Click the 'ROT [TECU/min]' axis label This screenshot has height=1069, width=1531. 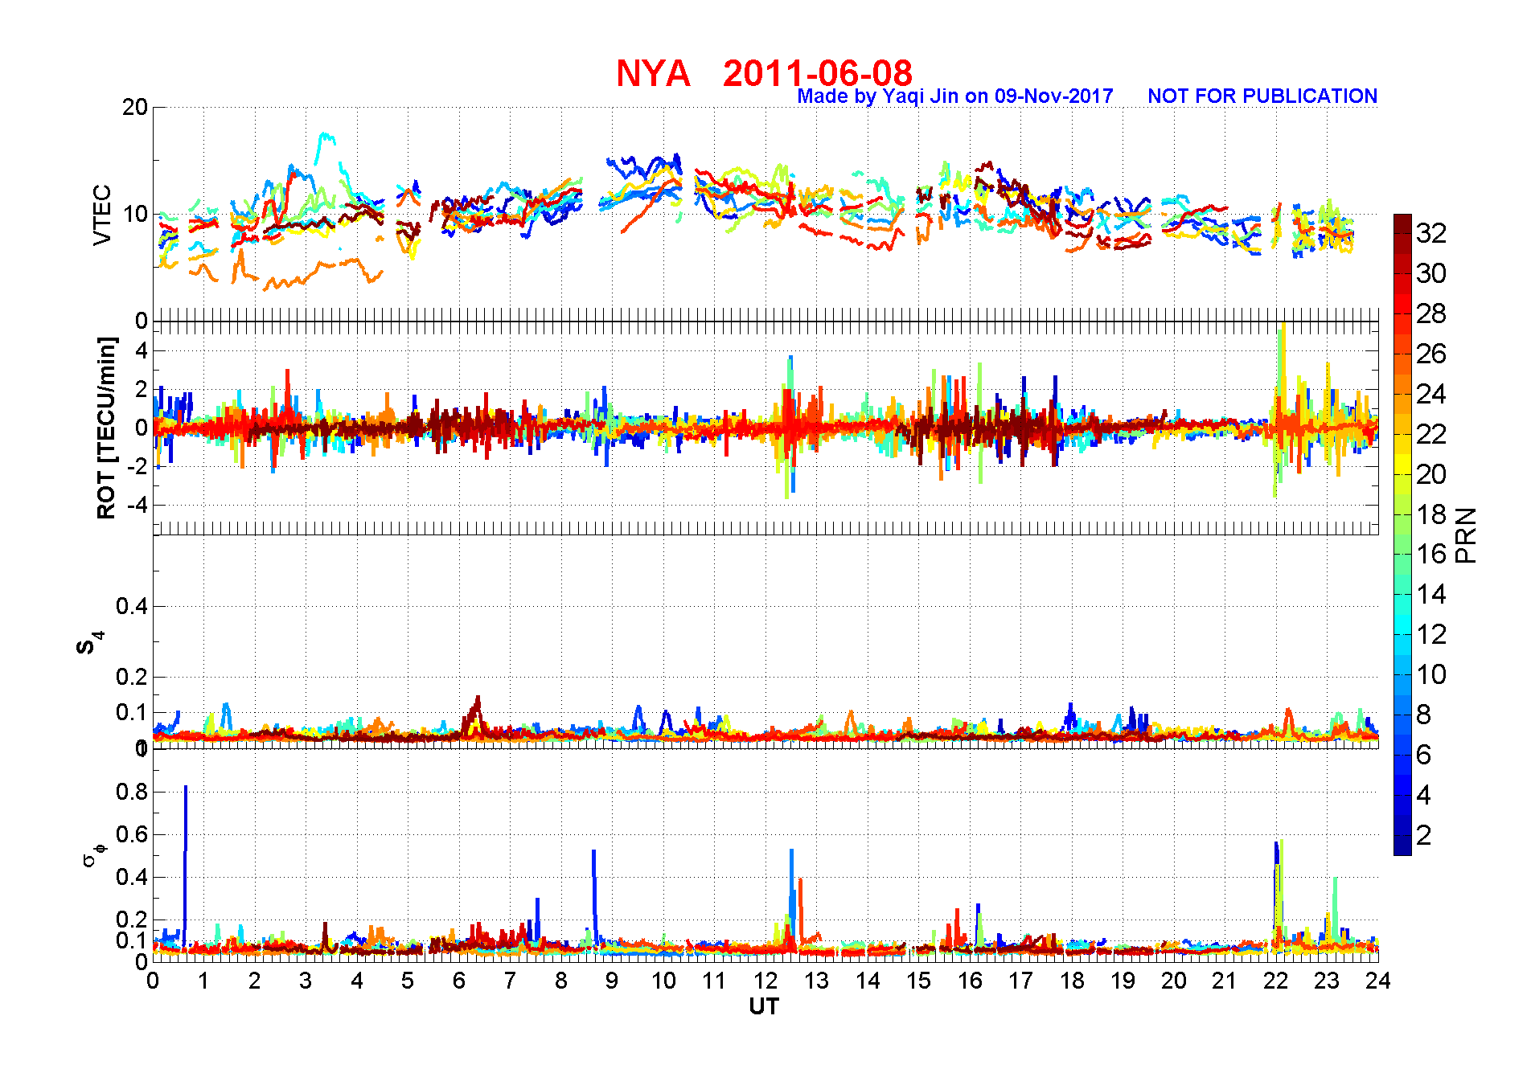click(106, 428)
